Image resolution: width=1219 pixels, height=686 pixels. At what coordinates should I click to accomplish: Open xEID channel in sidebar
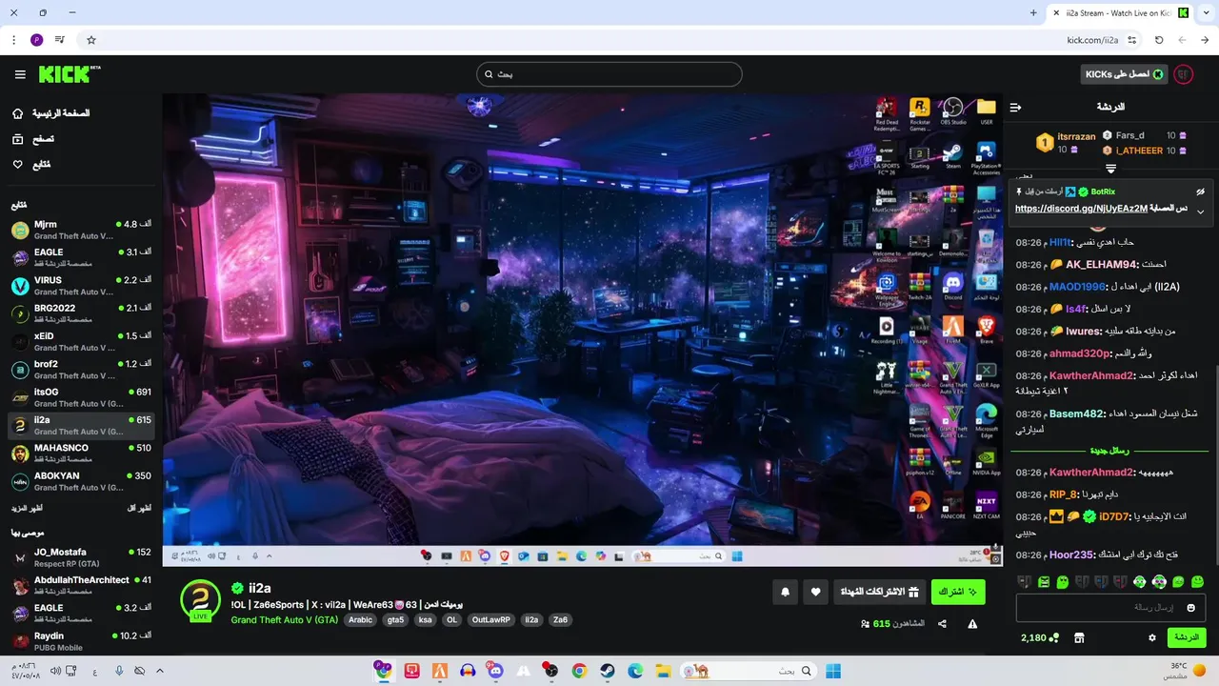pos(81,342)
